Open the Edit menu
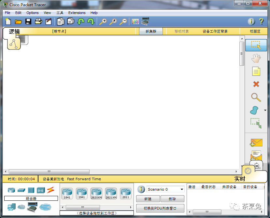 click(18, 13)
